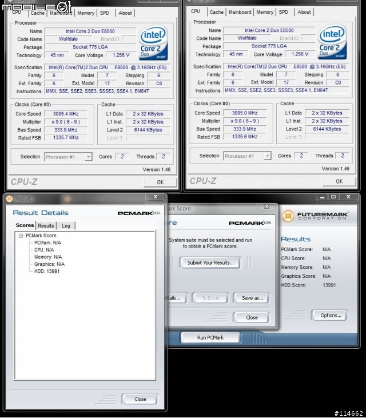Click Instructions field in left CPU-Z

point(108,91)
